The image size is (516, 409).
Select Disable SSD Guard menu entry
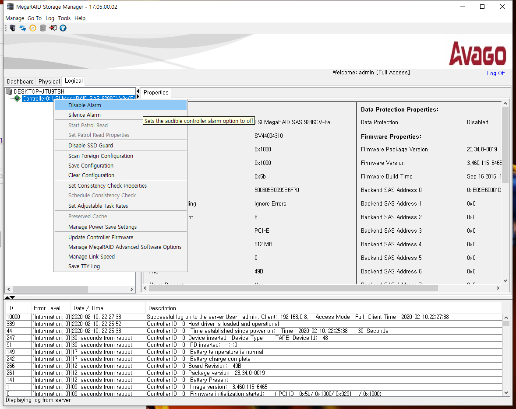(x=121, y=145)
